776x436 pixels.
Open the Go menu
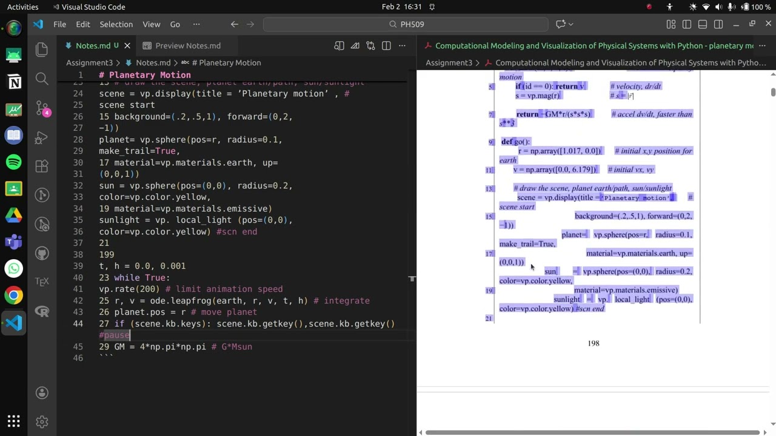(x=175, y=24)
